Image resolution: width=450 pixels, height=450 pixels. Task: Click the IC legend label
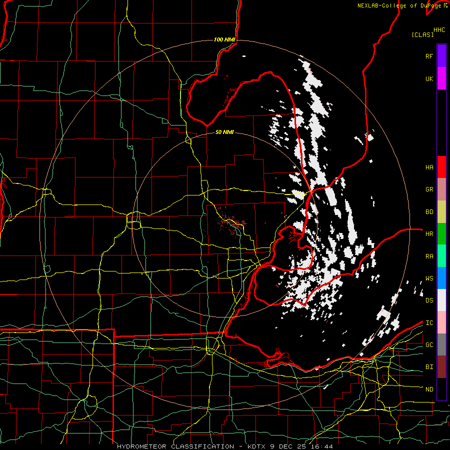click(x=429, y=323)
